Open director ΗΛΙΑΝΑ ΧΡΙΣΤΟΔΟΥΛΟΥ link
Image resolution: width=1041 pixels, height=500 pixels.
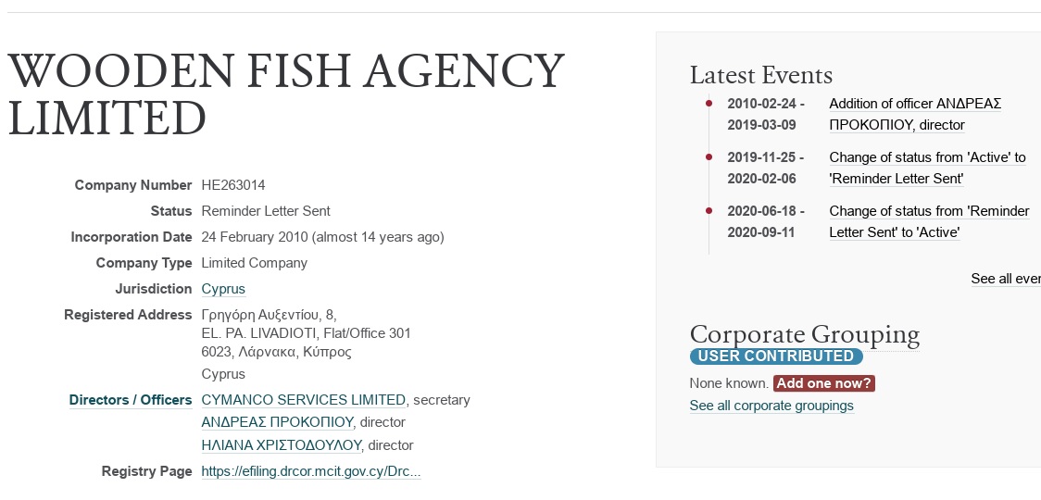pos(281,445)
